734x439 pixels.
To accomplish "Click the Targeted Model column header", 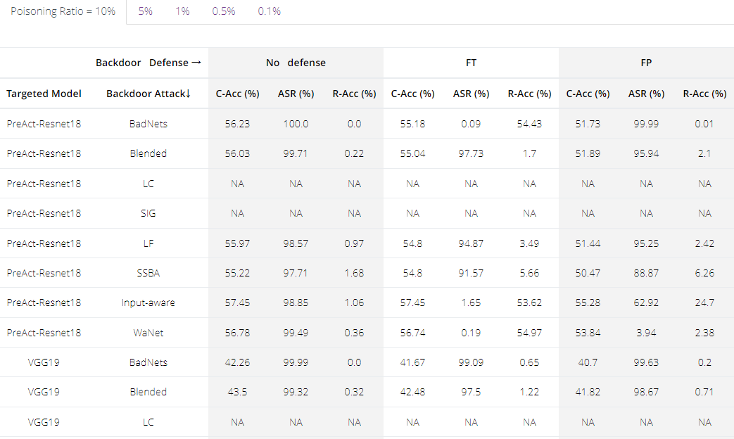I will [x=44, y=94].
